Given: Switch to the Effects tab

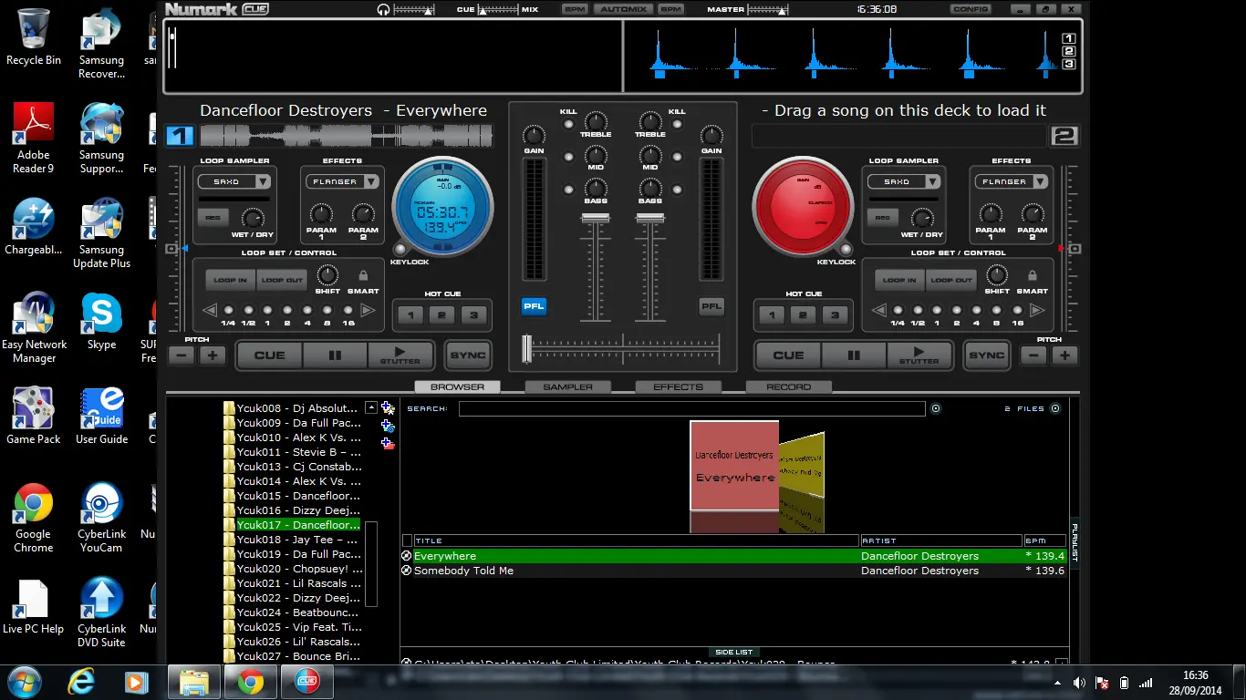Looking at the screenshot, I should pyautogui.click(x=678, y=386).
